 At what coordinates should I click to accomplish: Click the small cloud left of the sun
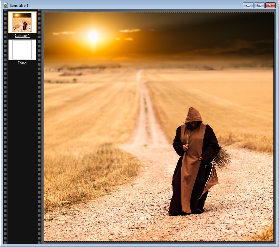(64, 33)
